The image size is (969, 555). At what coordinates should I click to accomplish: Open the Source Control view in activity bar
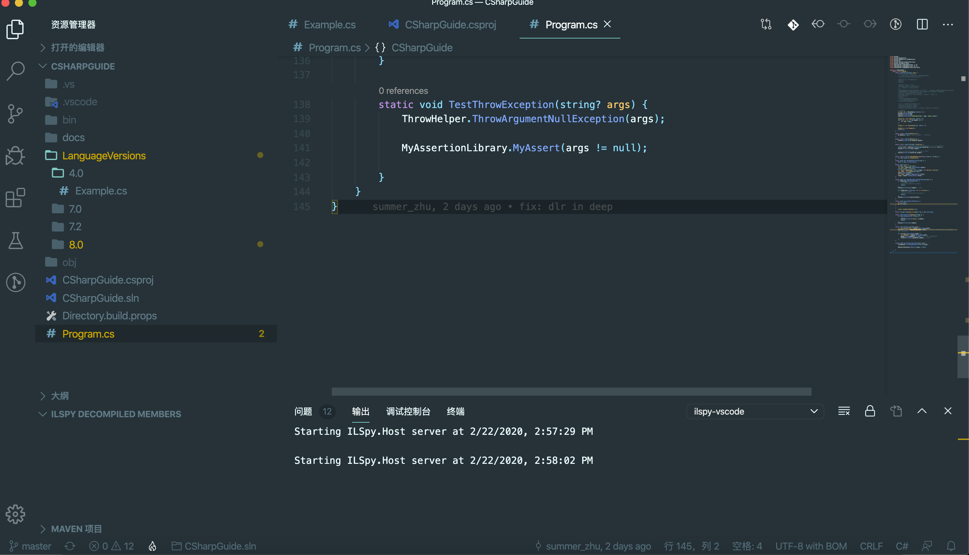[x=15, y=113]
